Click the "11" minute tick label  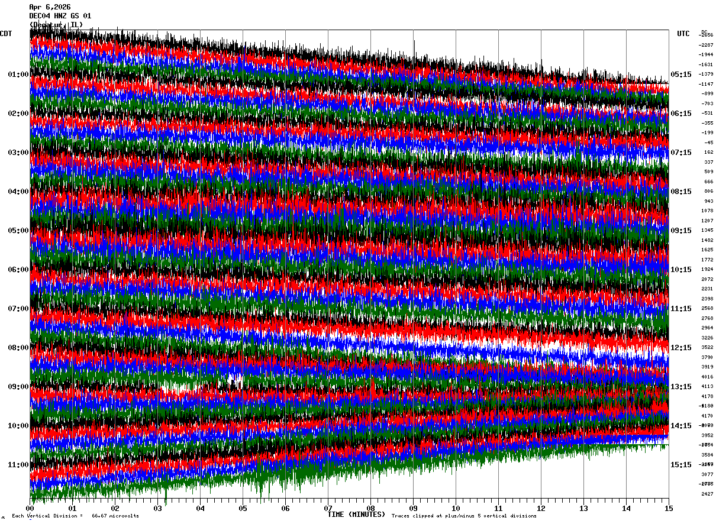(x=499, y=508)
